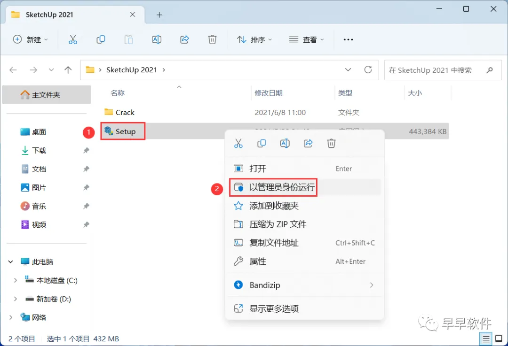Click the pin icon next to 视频
This screenshot has height=346, width=508.
(x=86, y=225)
